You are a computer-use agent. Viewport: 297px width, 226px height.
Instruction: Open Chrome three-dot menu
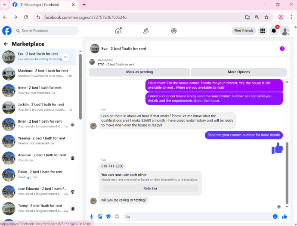click(x=291, y=17)
